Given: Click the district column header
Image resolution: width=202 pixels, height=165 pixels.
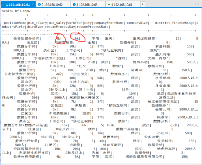Looking at the screenshot, I should (162, 23).
